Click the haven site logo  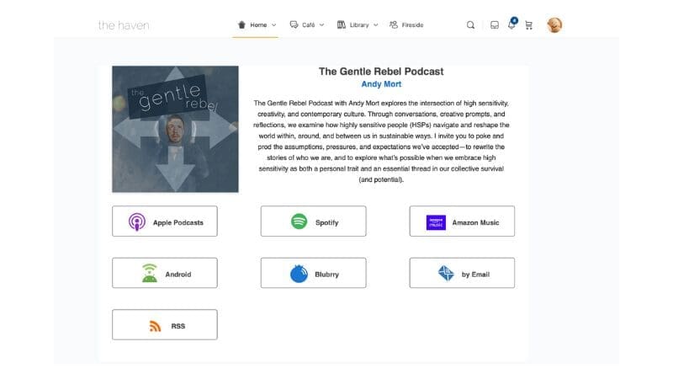(124, 25)
